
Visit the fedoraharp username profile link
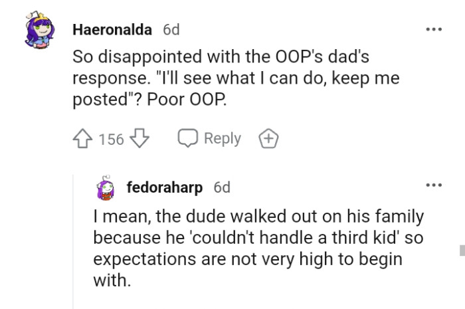pos(164,187)
